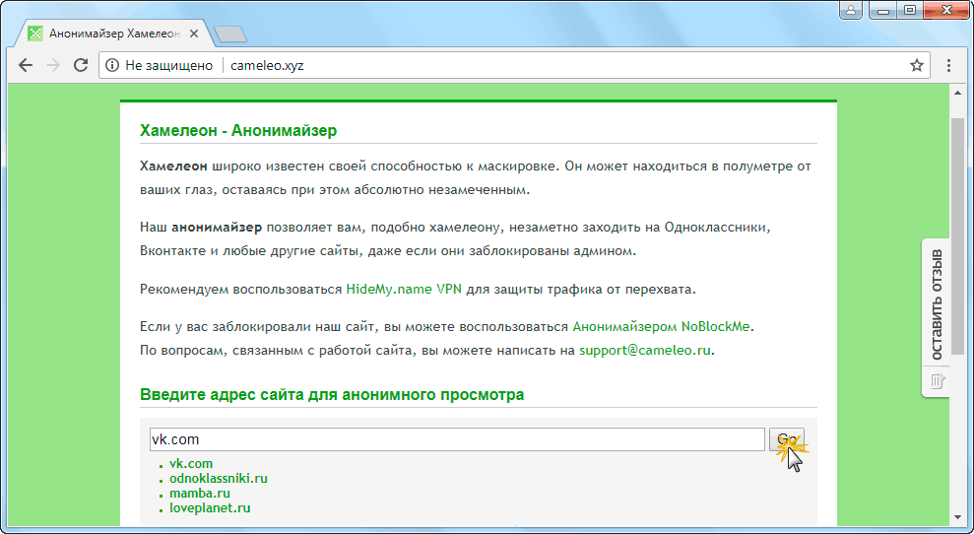
Task: Click the site address field containing vk.com
Action: (457, 439)
